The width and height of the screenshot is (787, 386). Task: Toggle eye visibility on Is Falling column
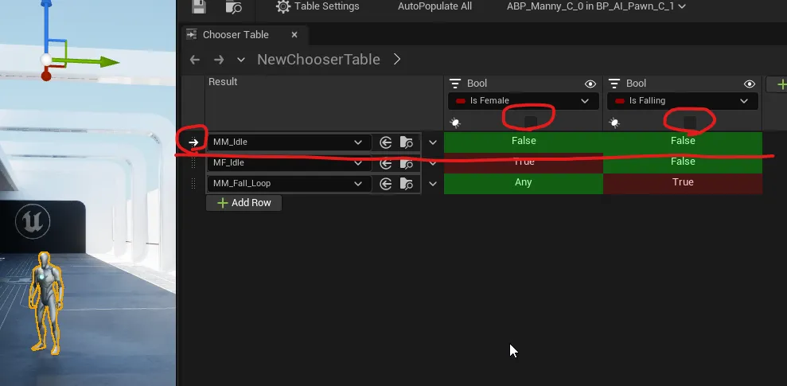click(x=750, y=84)
